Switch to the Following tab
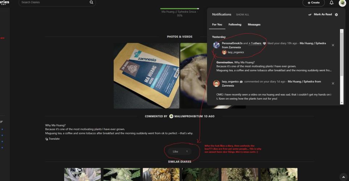This screenshot has height=181, width=349. click(x=234, y=25)
